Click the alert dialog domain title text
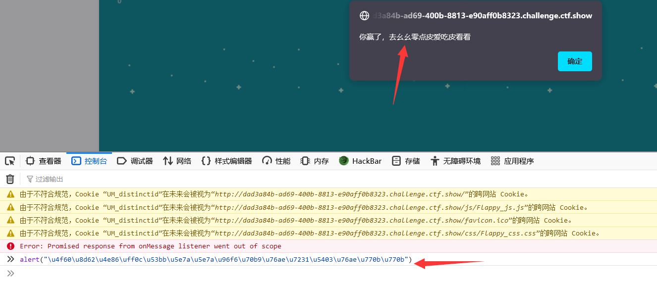This screenshot has width=657, height=281. [483, 16]
